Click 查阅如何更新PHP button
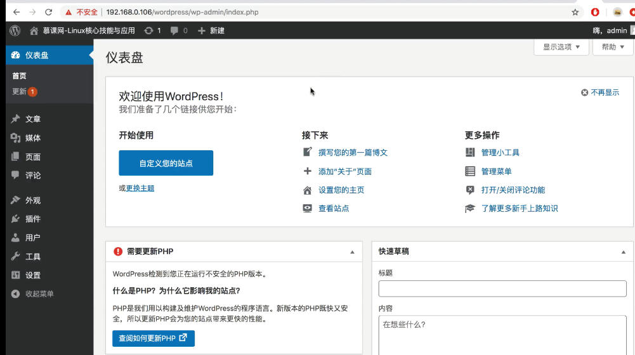The height and width of the screenshot is (355, 635). 154,339
